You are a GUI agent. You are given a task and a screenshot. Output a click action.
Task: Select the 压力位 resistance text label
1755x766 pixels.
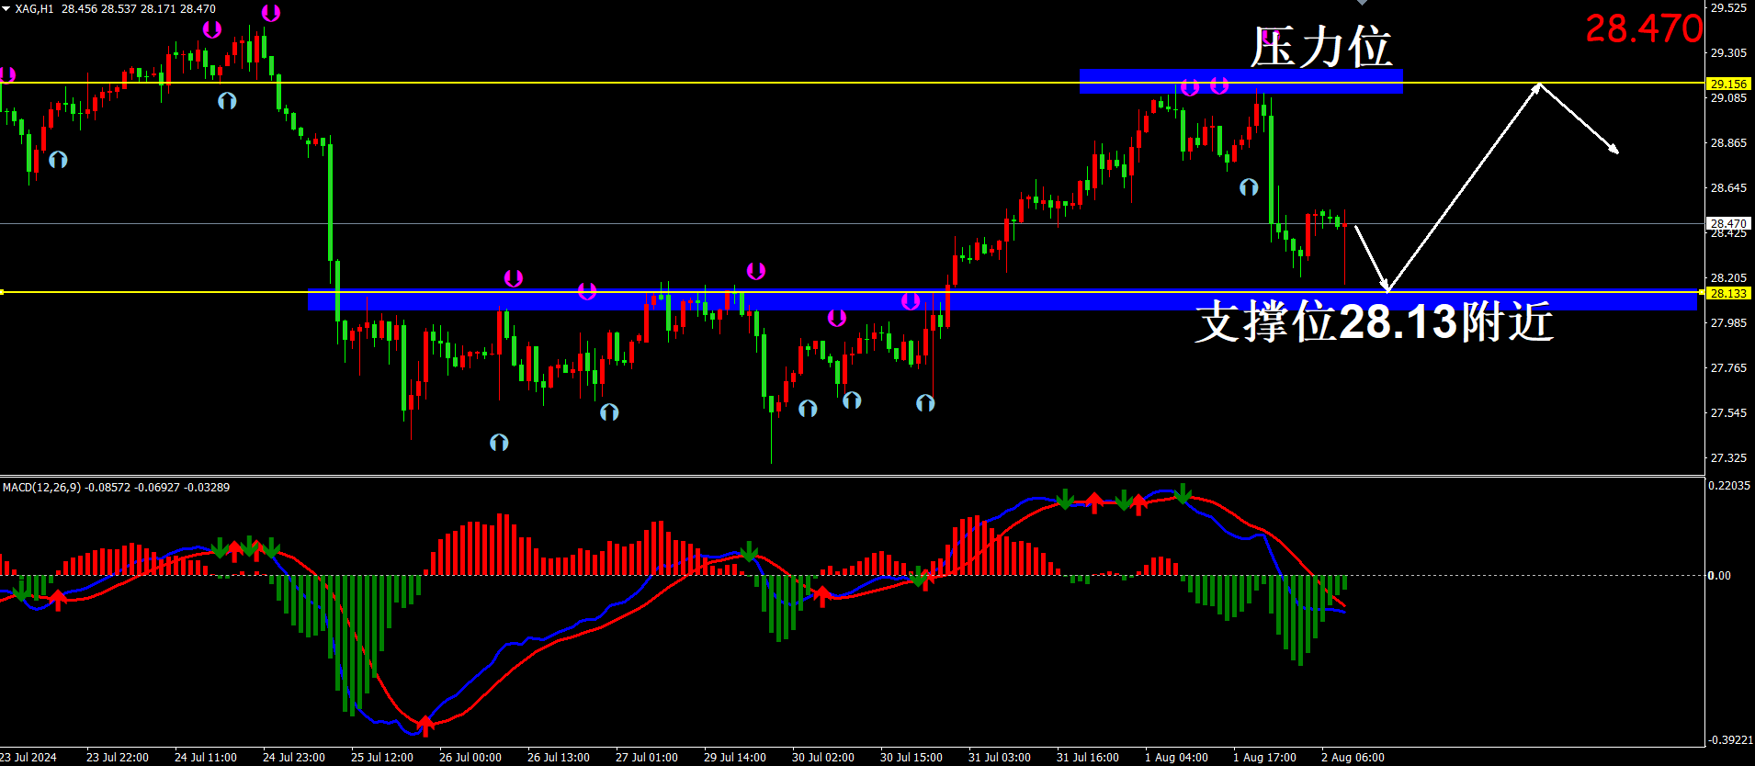pos(1321,47)
